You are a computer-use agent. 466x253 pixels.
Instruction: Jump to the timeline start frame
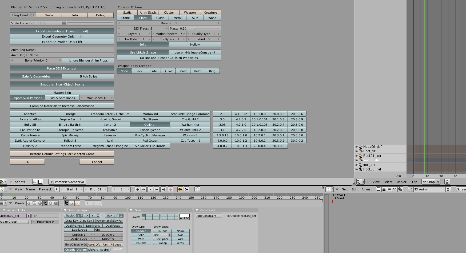point(137,189)
